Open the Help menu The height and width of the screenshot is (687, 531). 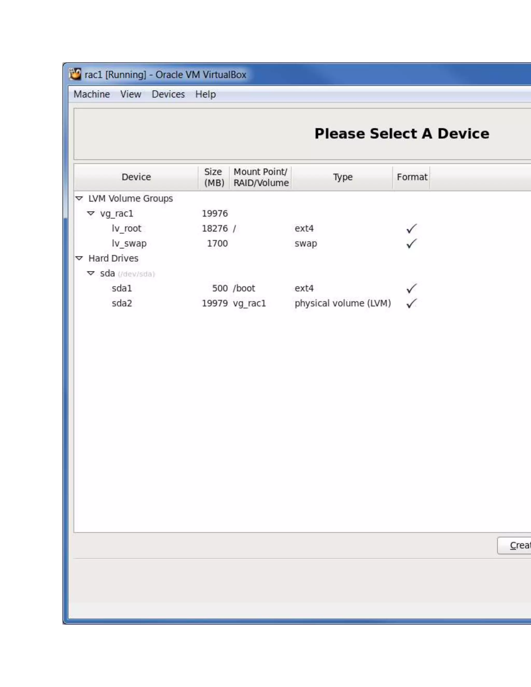205,94
